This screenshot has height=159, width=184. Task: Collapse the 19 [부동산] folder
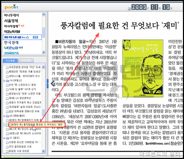[x=4, y=81]
